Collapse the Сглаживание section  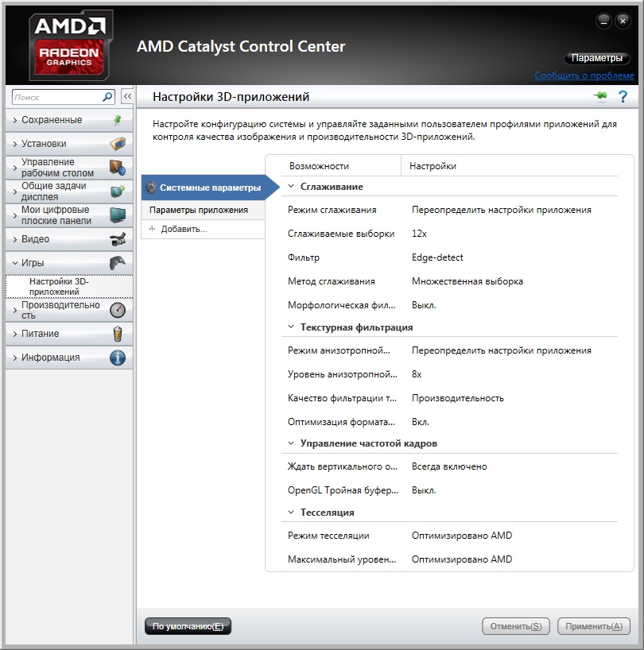(x=291, y=187)
